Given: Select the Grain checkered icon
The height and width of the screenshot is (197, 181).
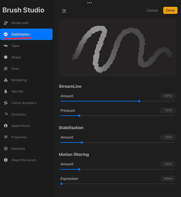Looking at the screenshot, I should pos(6,68).
